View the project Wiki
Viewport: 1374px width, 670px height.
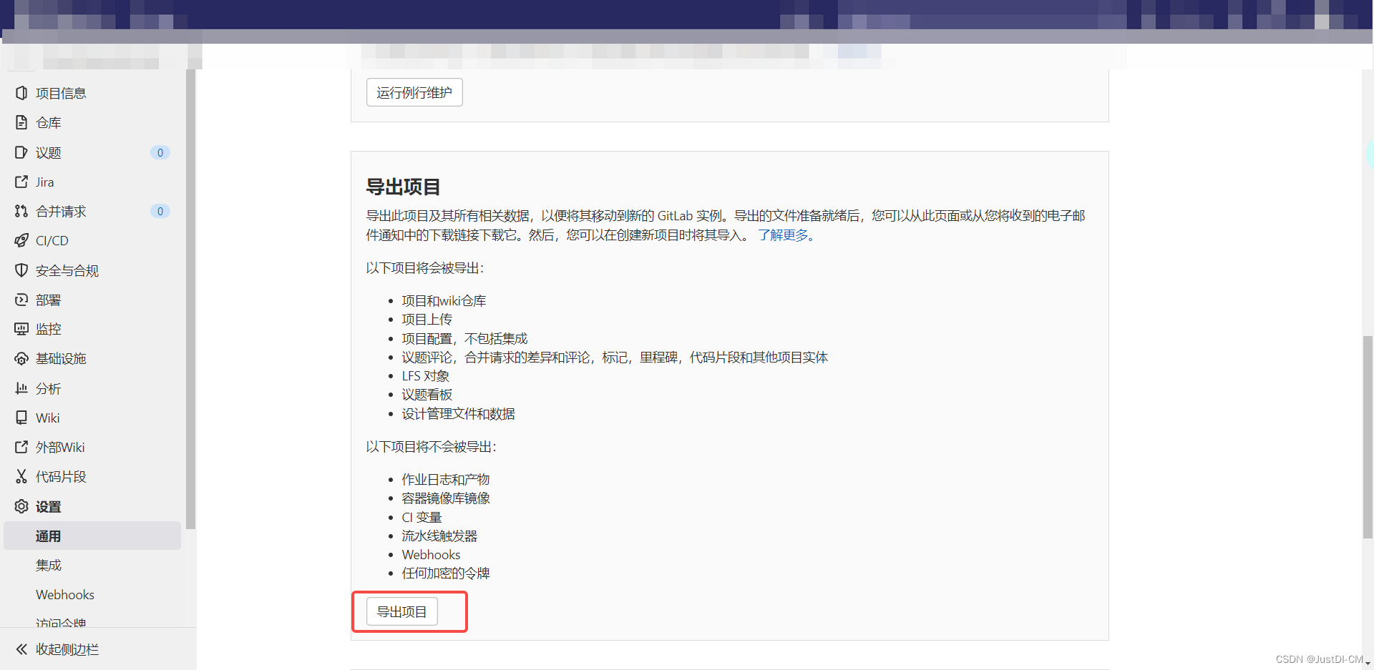48,418
